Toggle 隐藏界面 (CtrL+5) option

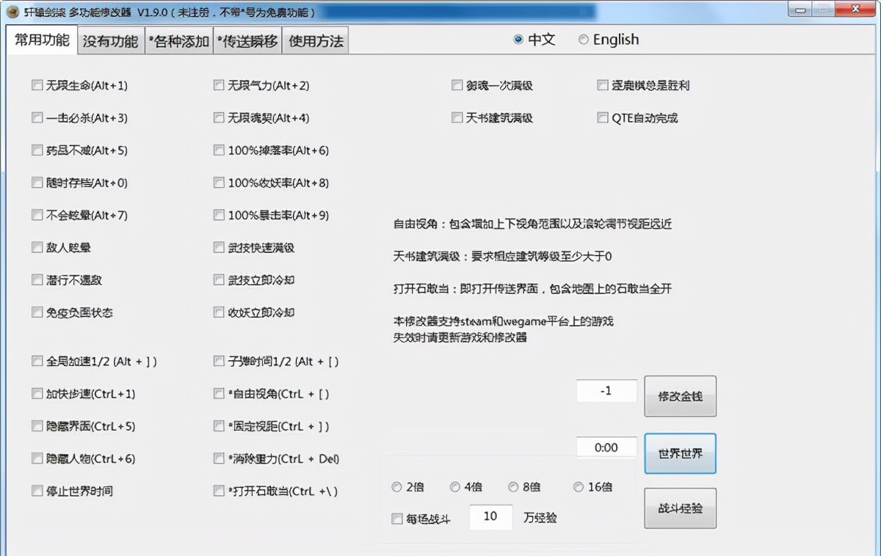click(37, 426)
